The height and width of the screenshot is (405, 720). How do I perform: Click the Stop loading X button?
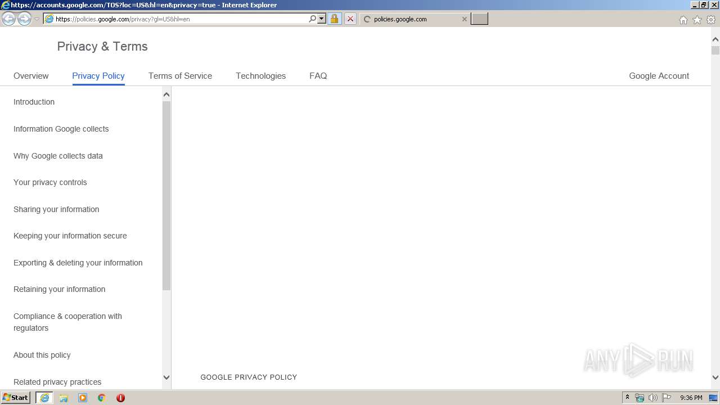pyautogui.click(x=350, y=19)
